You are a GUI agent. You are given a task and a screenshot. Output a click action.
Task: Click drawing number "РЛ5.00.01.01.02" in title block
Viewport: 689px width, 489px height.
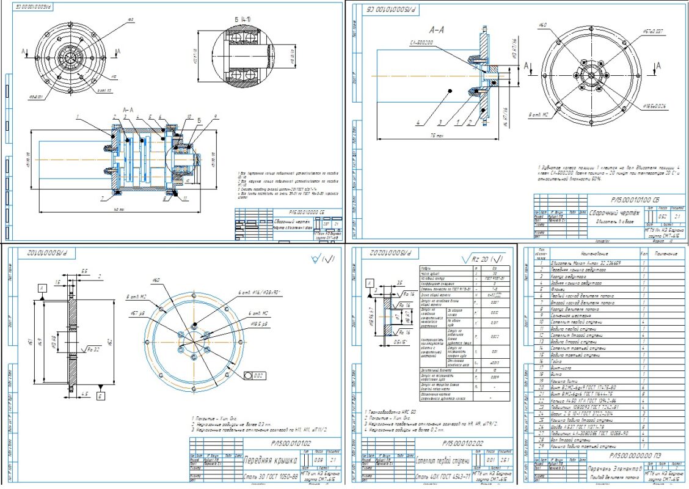click(x=291, y=444)
